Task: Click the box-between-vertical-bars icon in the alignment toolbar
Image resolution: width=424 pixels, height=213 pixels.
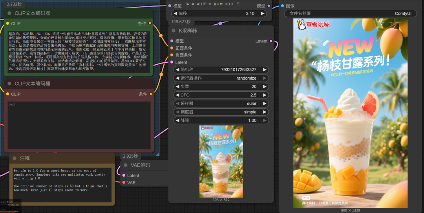Action: point(233,4)
